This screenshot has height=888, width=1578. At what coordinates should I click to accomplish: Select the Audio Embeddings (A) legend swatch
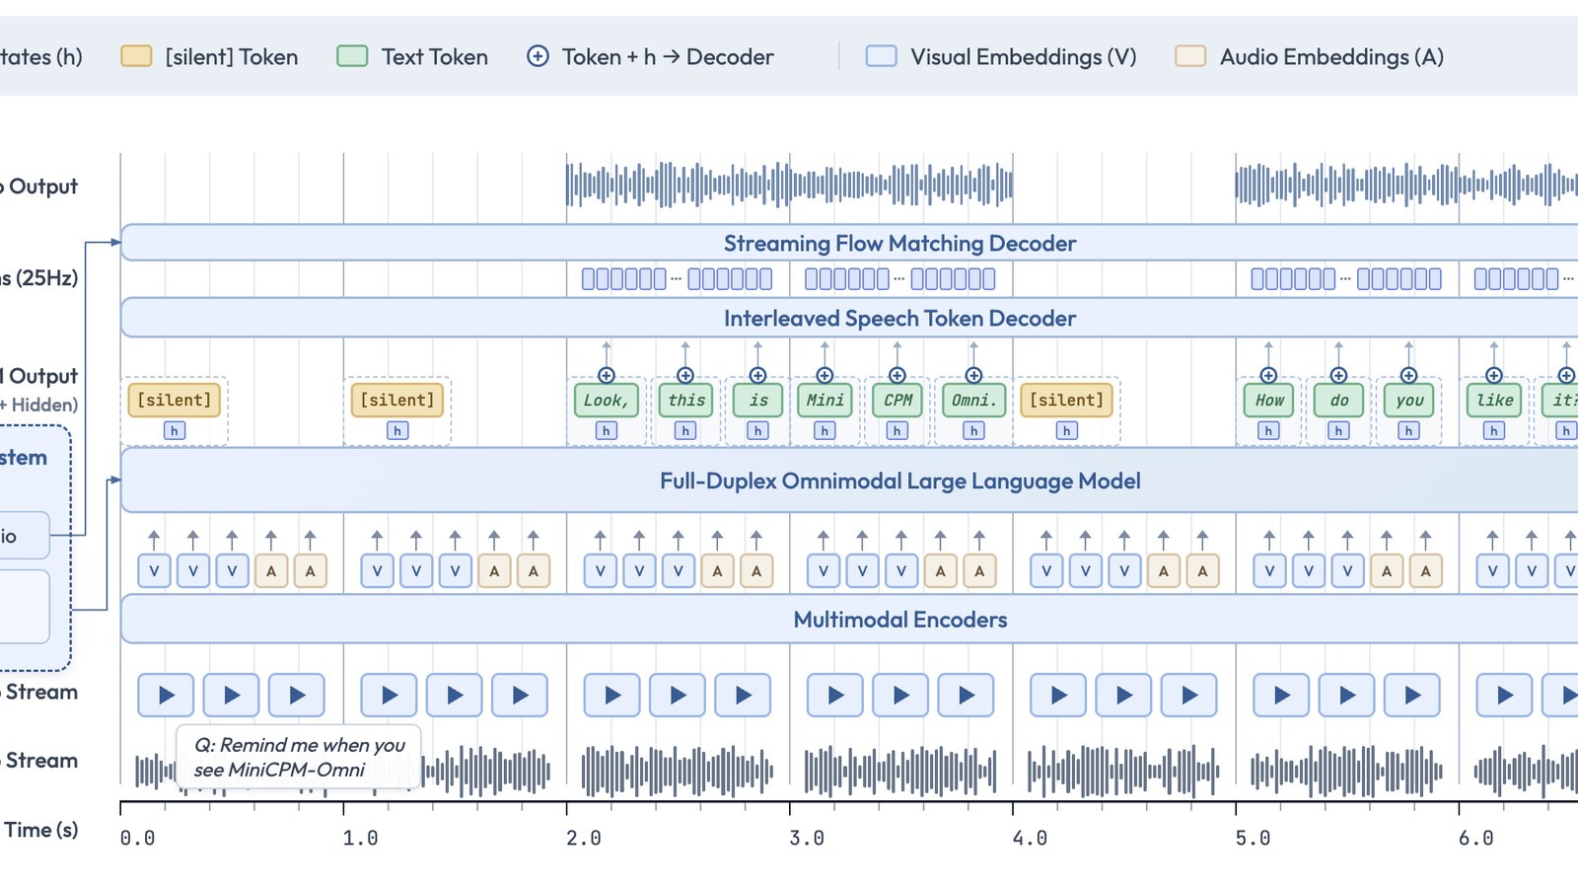pos(1190,56)
